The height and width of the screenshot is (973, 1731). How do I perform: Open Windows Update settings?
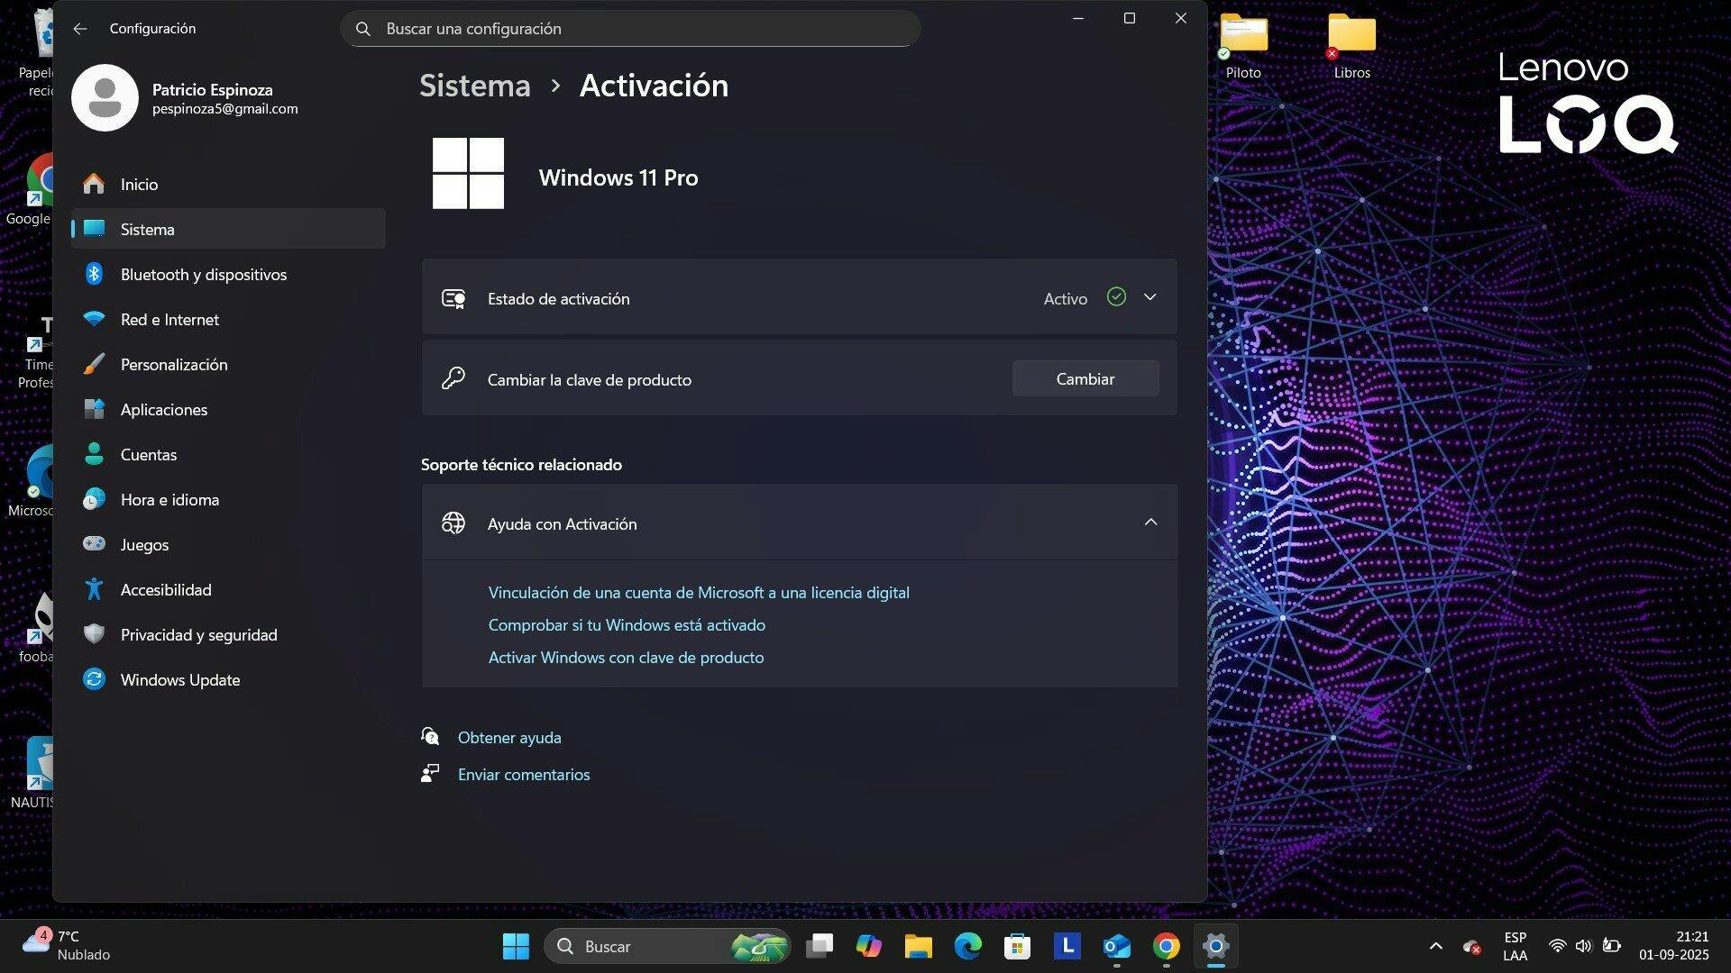tap(228, 679)
